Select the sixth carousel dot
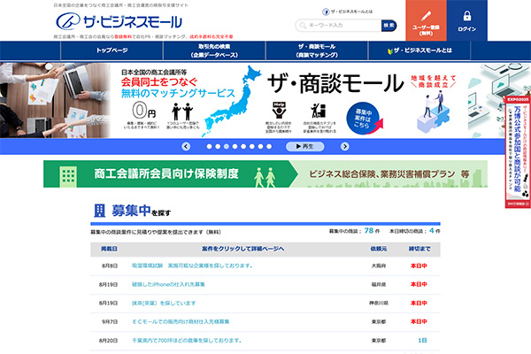This screenshot has width=531, height=354. tap(252, 146)
